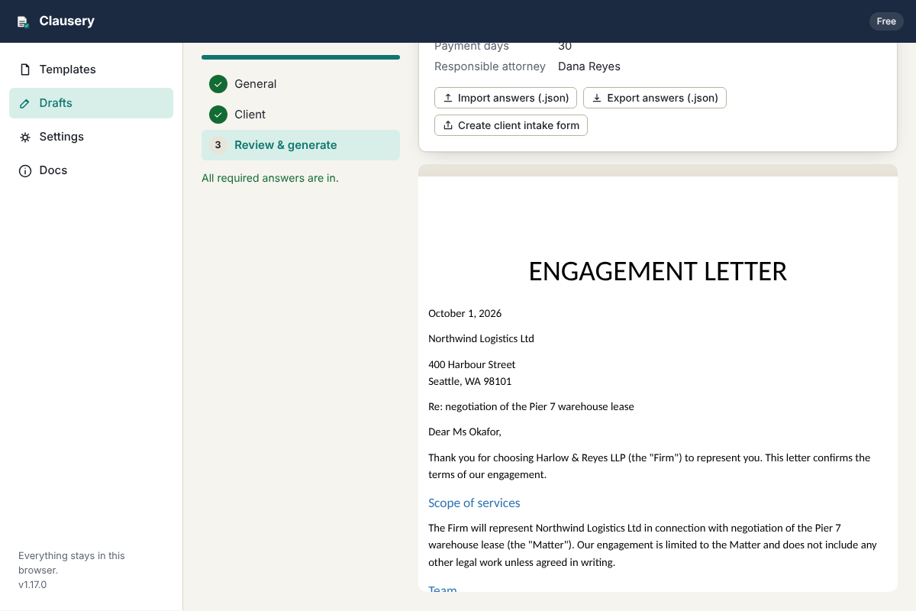This screenshot has height=611, width=916.
Task: Click the Dear Ms Okafor salutation
Action: click(465, 432)
